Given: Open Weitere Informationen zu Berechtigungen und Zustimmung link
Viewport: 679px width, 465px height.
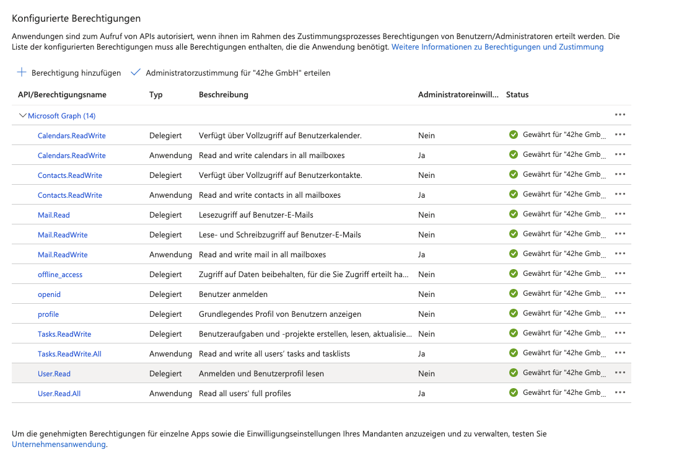Looking at the screenshot, I should 497,46.
